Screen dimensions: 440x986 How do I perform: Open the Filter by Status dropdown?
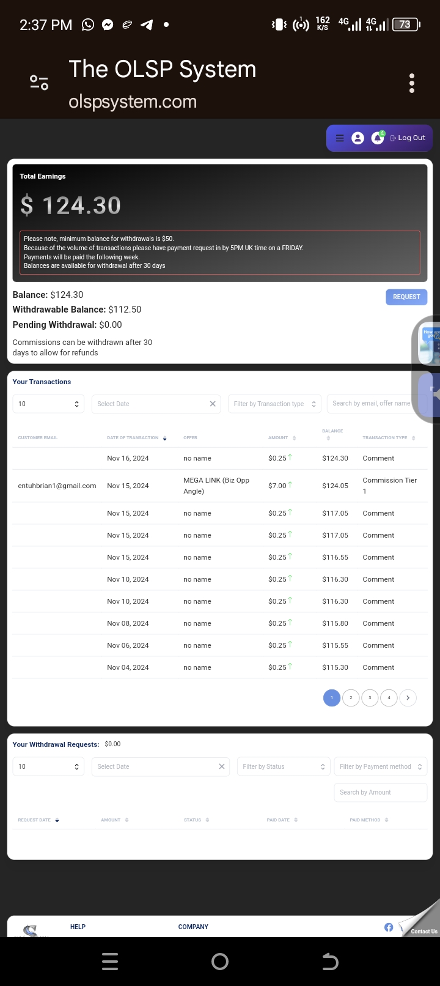(284, 766)
